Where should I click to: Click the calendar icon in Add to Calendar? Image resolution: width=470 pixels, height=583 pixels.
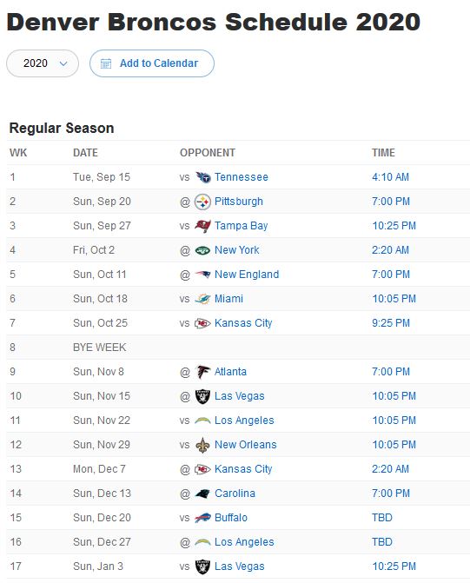pyautogui.click(x=106, y=63)
